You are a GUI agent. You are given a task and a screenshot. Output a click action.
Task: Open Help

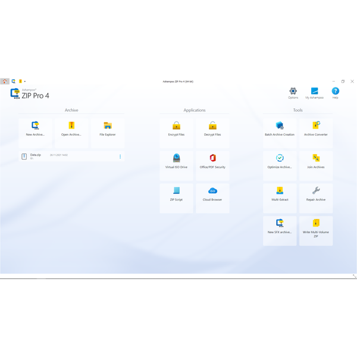pyautogui.click(x=336, y=93)
